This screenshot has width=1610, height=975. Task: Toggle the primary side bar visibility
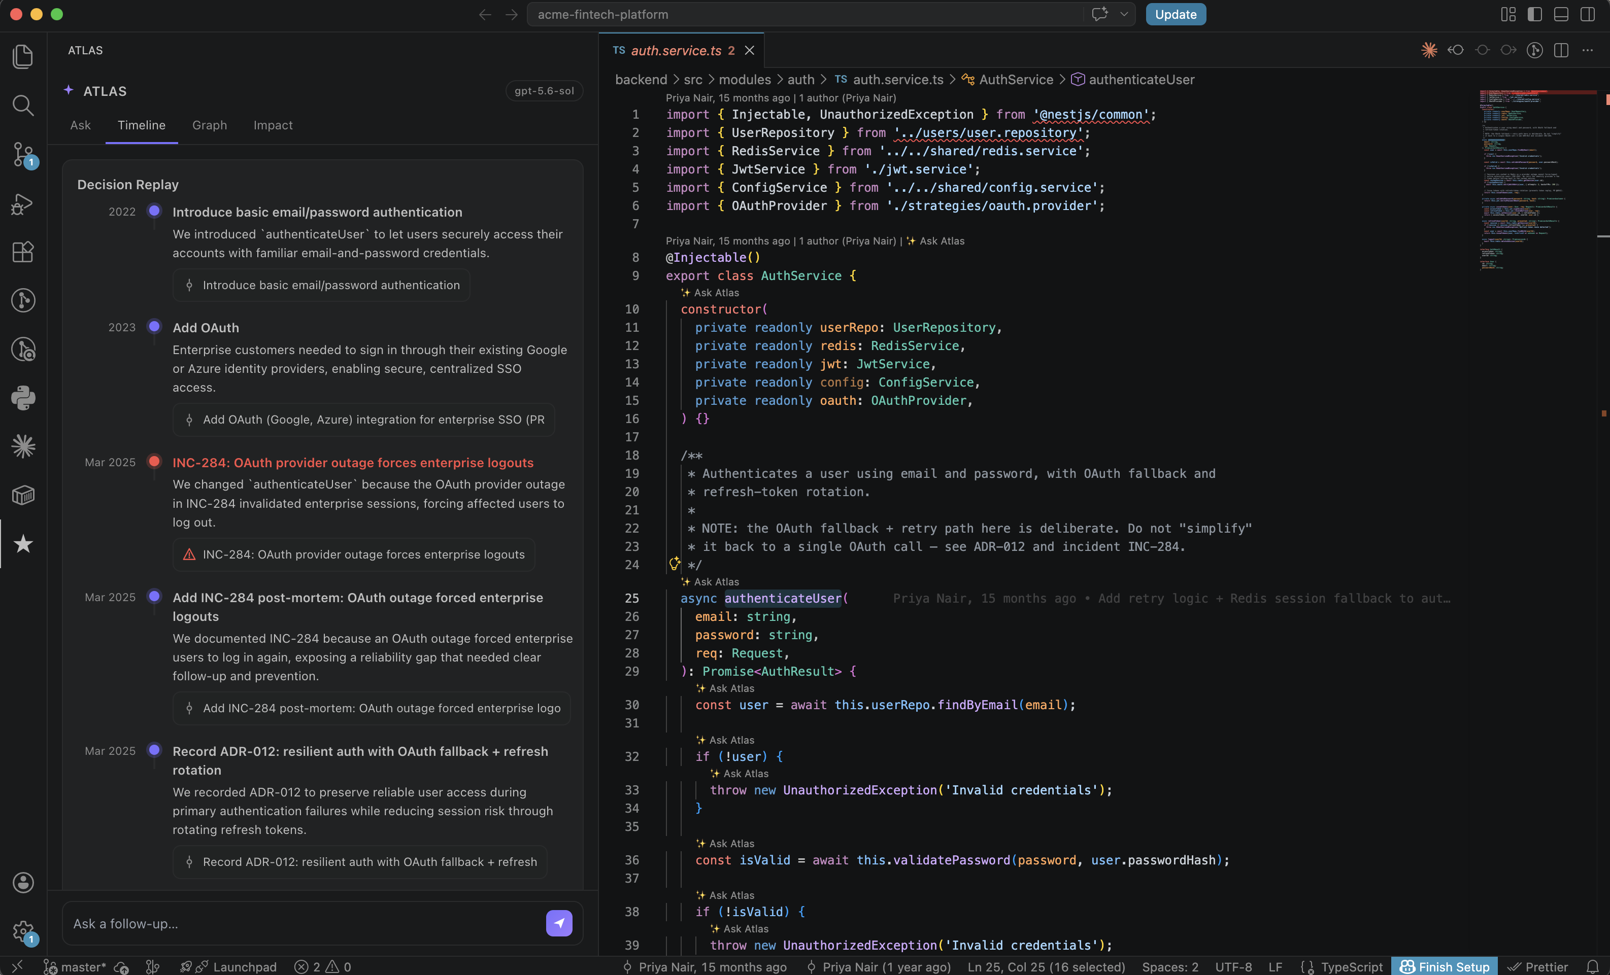pos(1535,14)
